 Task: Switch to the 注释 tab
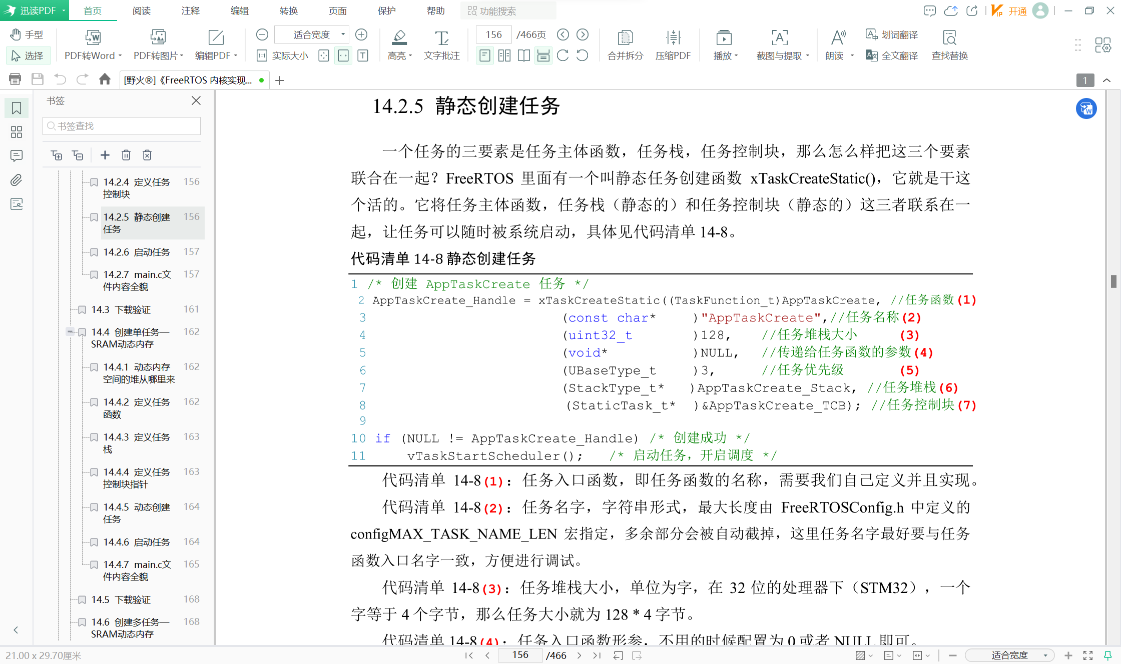click(191, 10)
